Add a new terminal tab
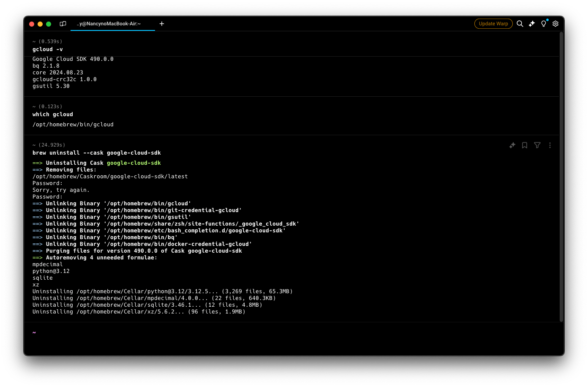 (x=162, y=24)
